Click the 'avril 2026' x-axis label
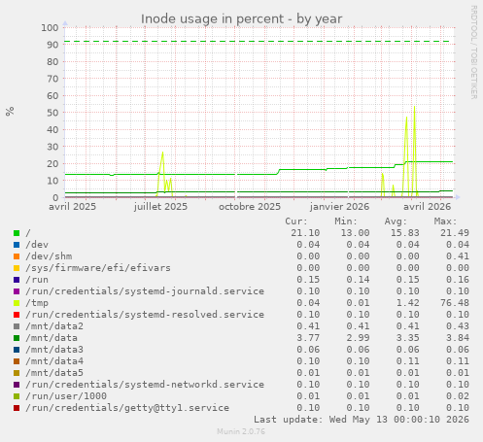483x442 pixels. click(x=428, y=207)
